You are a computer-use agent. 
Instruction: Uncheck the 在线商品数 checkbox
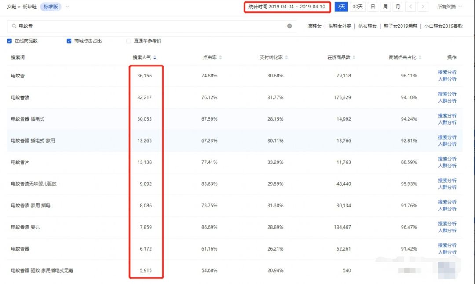(9, 41)
